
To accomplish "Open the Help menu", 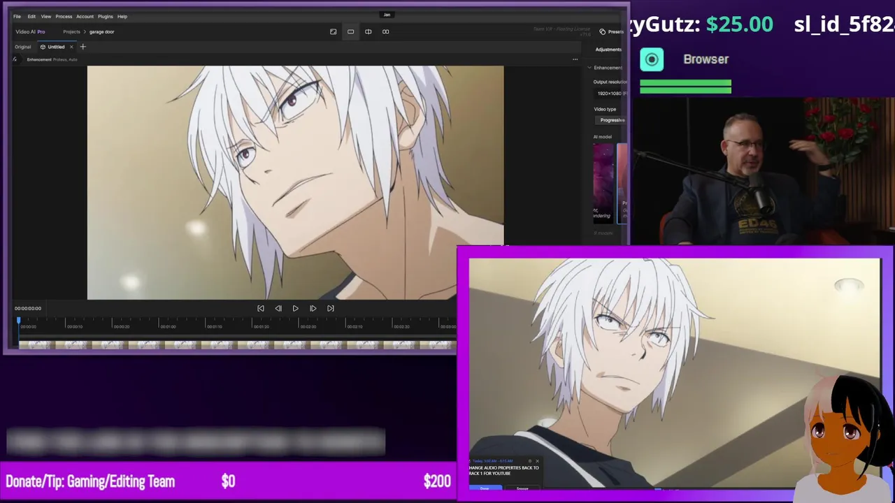I will pos(122,16).
